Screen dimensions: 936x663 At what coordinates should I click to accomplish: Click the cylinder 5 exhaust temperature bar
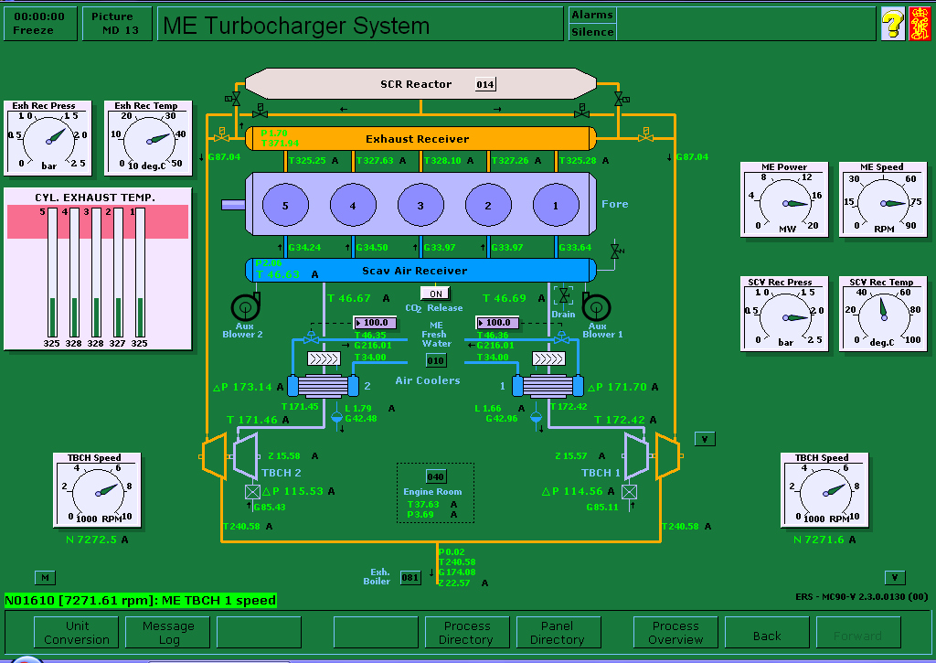[x=52, y=273]
